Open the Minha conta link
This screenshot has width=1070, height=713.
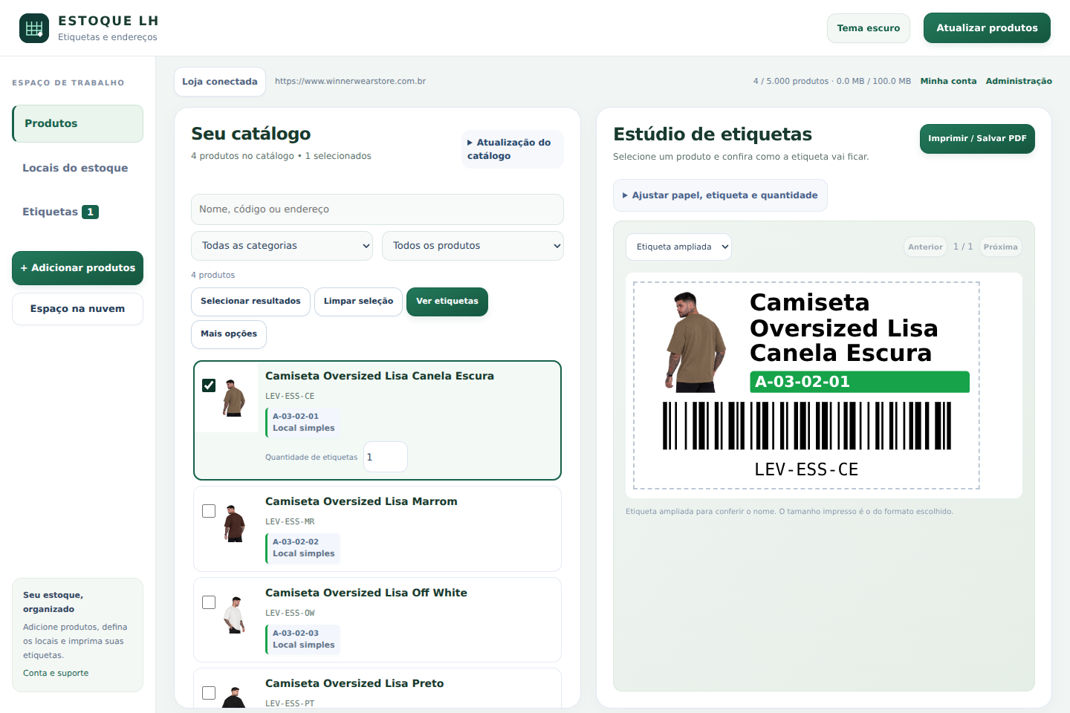[x=948, y=82]
